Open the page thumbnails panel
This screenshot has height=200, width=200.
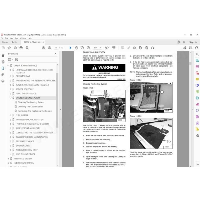click(x=3, y=62)
